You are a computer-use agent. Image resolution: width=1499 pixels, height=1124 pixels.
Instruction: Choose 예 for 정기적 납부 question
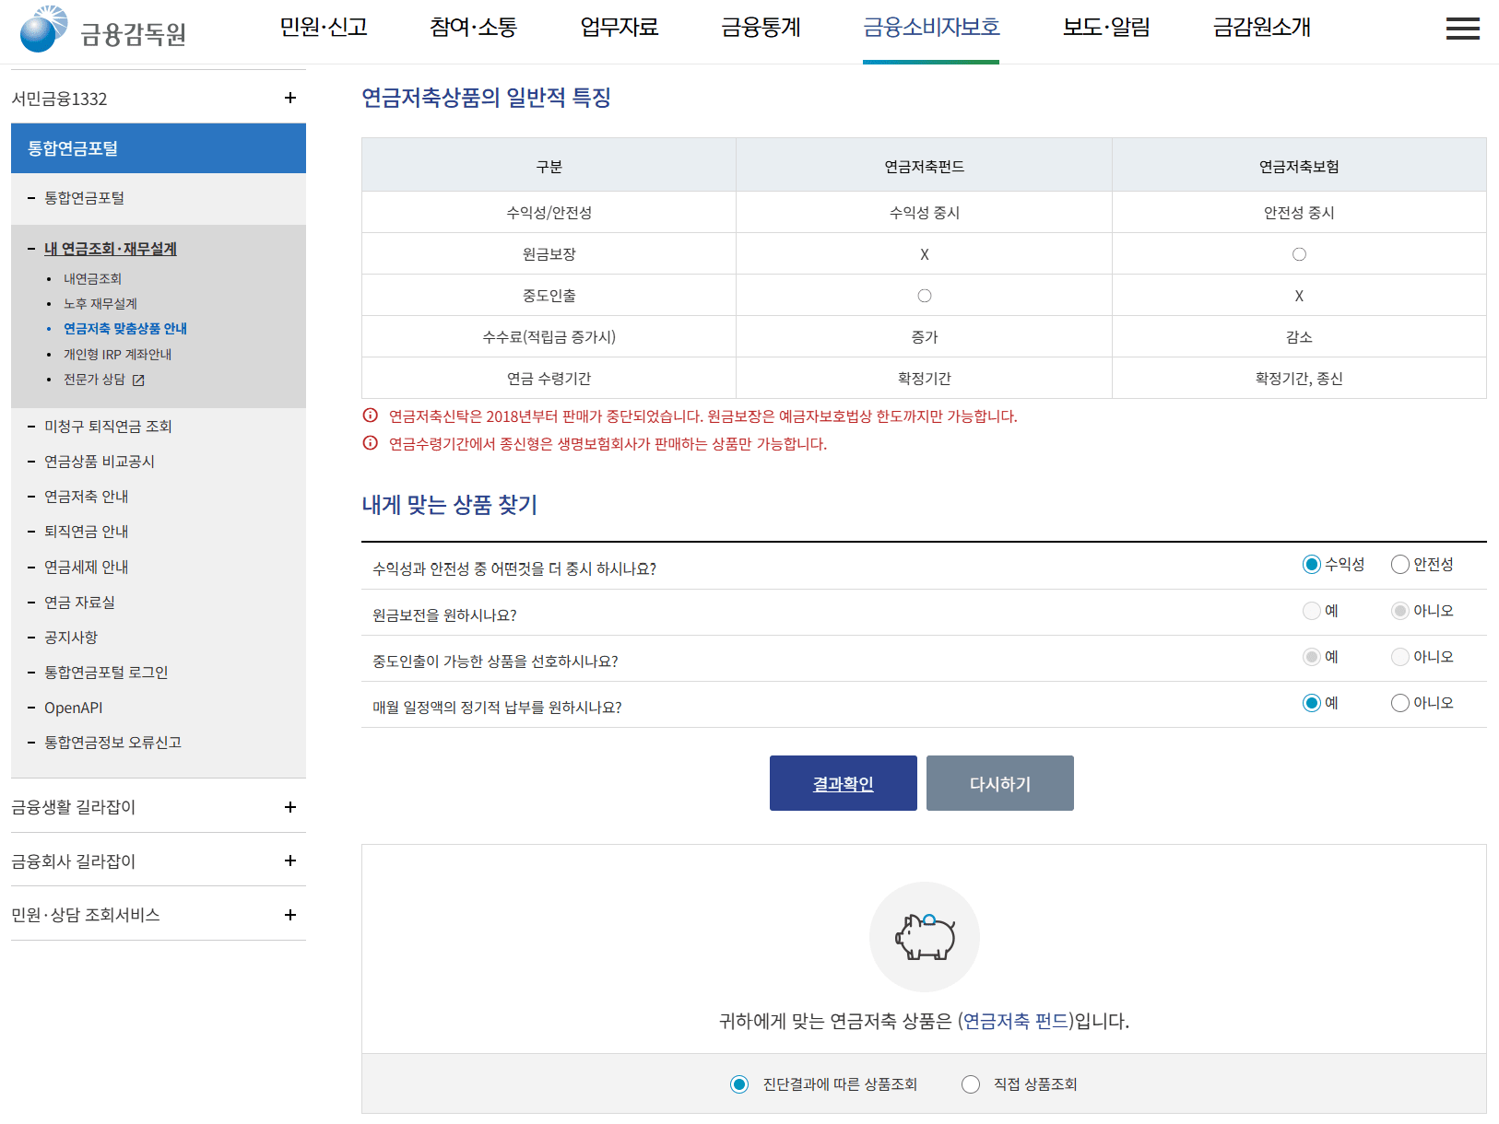point(1312,703)
